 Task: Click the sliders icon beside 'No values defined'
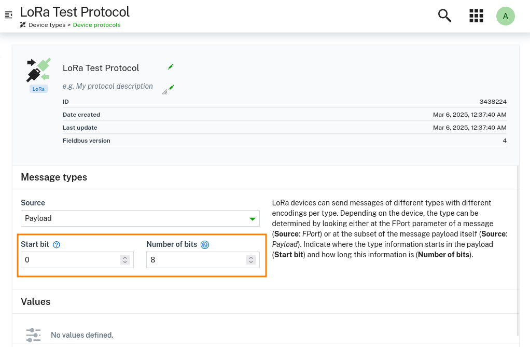[33, 335]
